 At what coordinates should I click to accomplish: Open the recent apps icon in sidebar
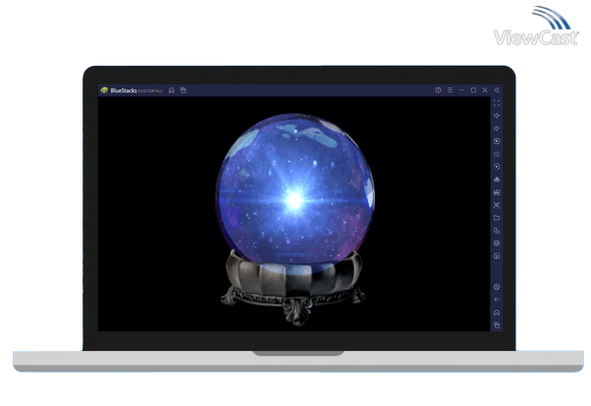tap(497, 325)
